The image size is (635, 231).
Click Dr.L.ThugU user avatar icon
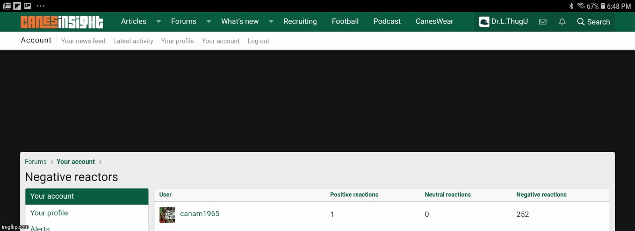[484, 22]
